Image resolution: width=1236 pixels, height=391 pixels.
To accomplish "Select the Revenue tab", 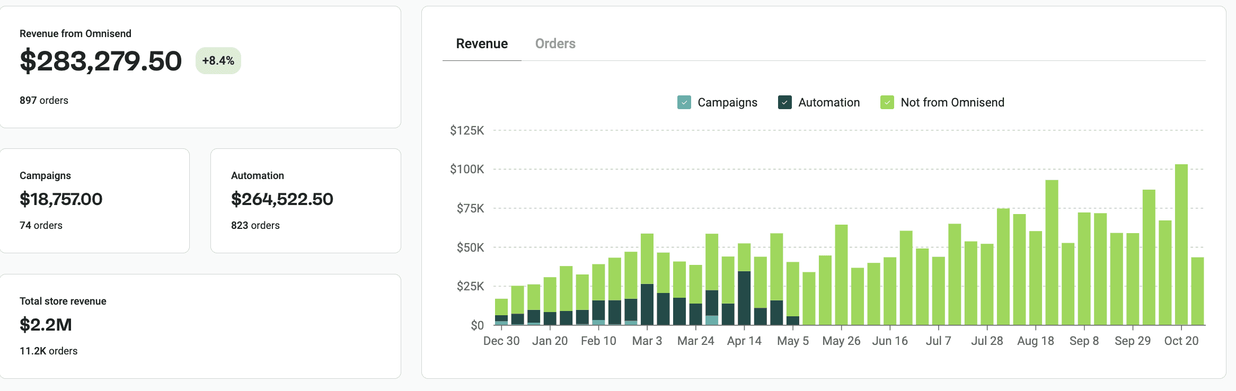I will (482, 43).
